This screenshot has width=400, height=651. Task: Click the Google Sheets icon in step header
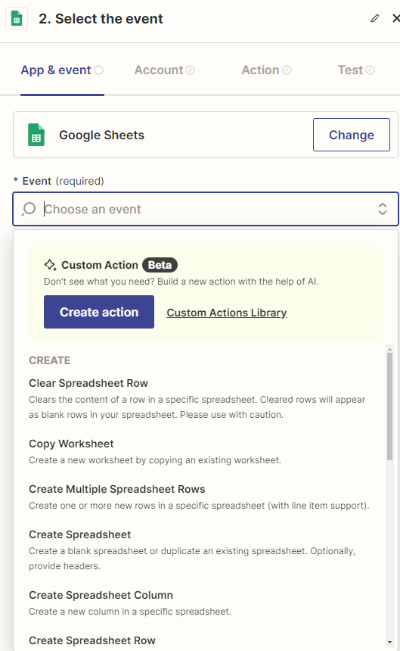pyautogui.click(x=17, y=19)
